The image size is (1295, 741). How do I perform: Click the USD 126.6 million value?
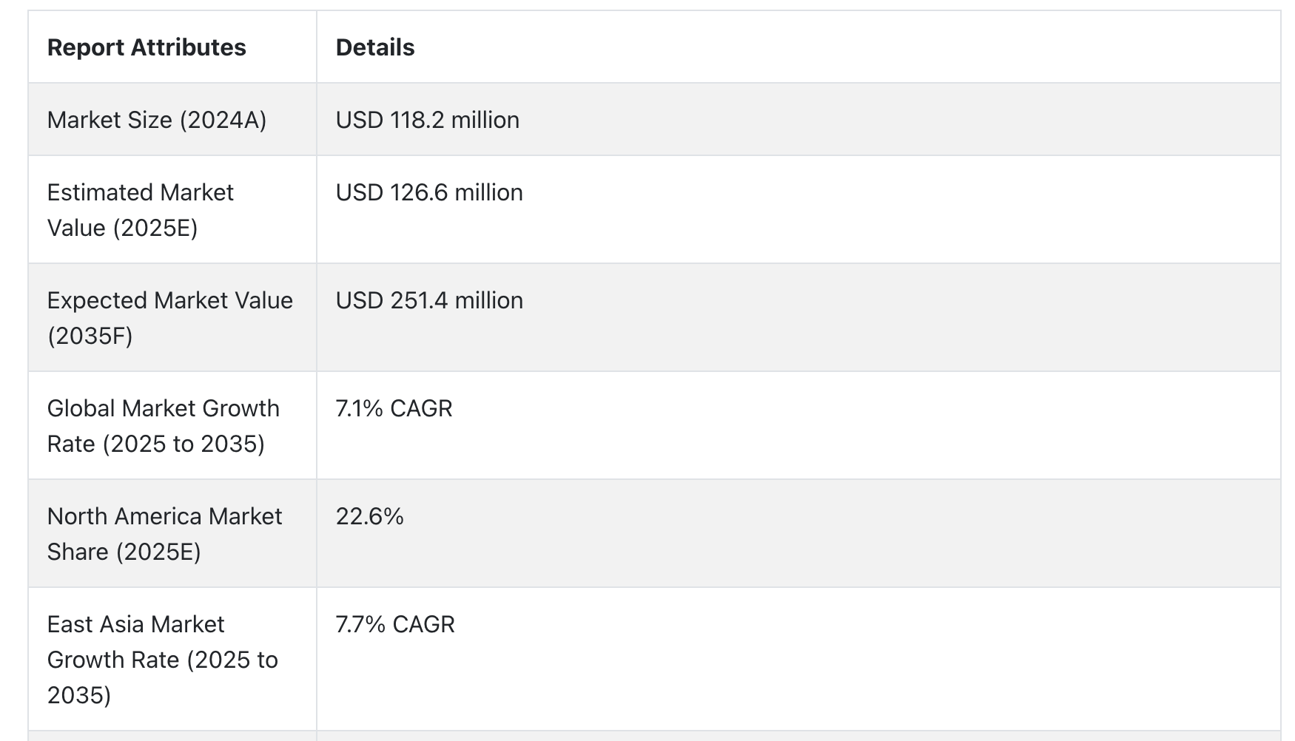click(429, 192)
